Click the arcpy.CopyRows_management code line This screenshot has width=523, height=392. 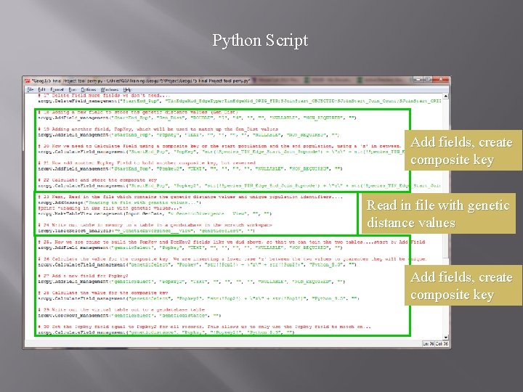(x=129, y=315)
